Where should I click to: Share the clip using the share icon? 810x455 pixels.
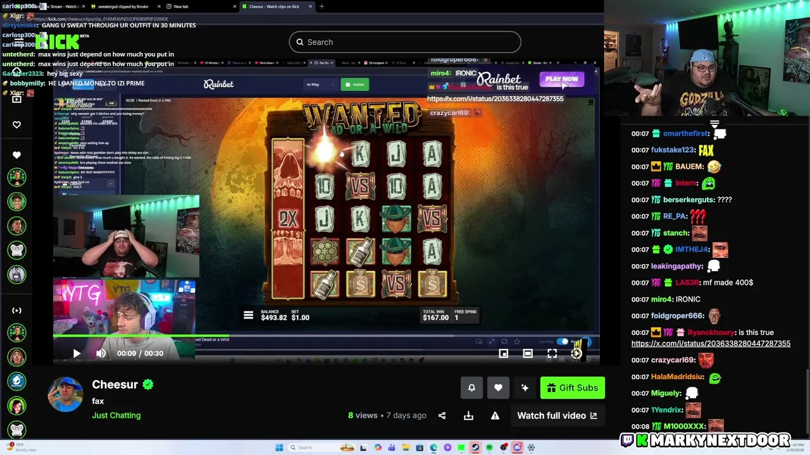click(x=442, y=415)
